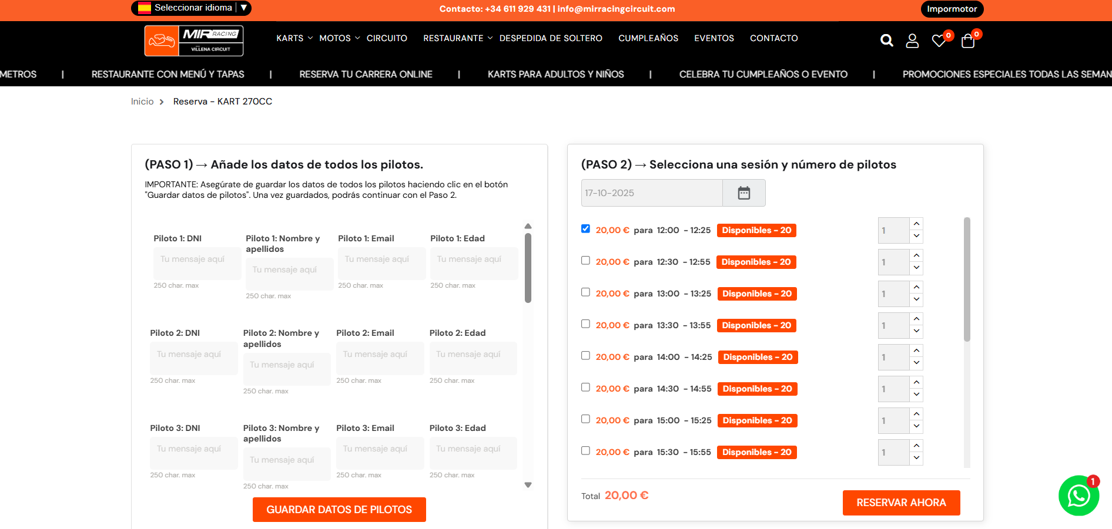Open the shopping bag cart icon
1112x529 pixels.
pyautogui.click(x=967, y=41)
